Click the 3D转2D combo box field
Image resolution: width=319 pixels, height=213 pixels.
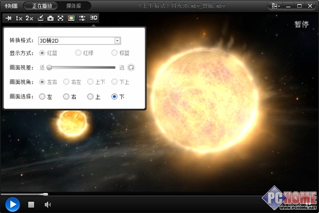(x=79, y=41)
